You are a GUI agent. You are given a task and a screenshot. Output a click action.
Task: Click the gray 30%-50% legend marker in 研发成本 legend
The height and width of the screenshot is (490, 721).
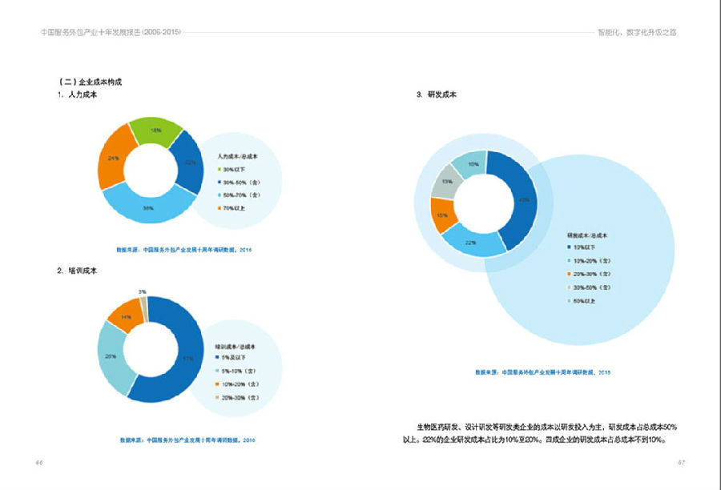[569, 287]
